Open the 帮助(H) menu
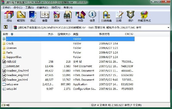Image resolution: width=172 pixels, height=109 pixels. [68, 7]
